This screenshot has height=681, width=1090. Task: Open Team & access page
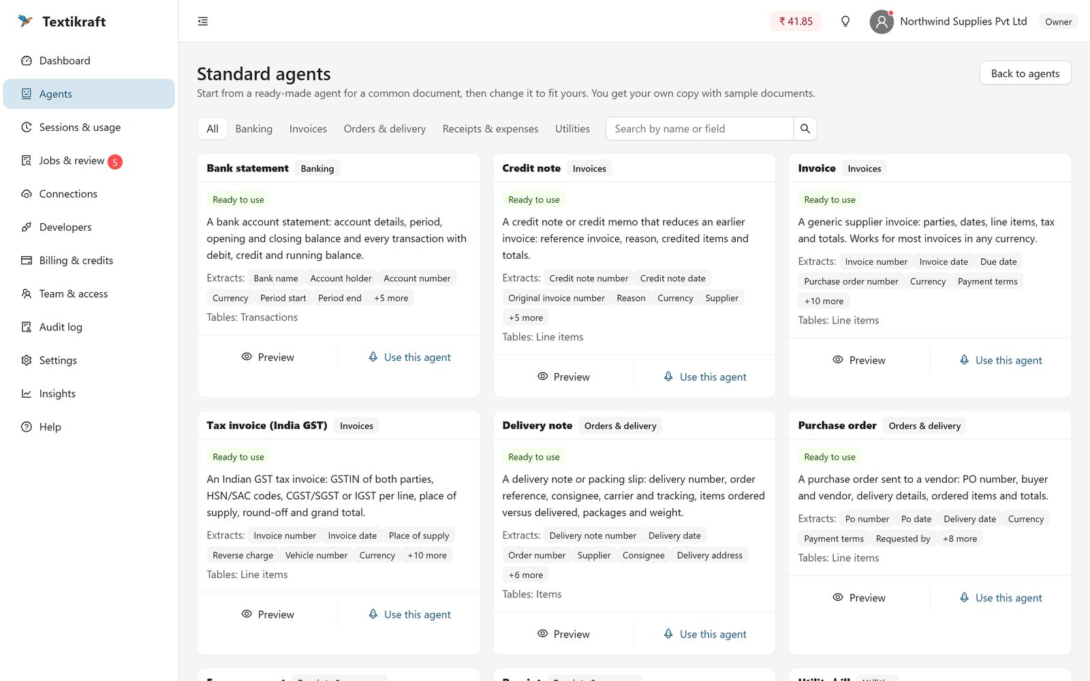coord(89,294)
